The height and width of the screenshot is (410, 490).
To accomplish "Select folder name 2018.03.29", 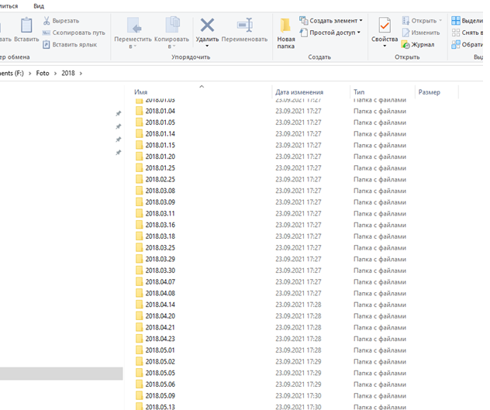I will (160, 259).
